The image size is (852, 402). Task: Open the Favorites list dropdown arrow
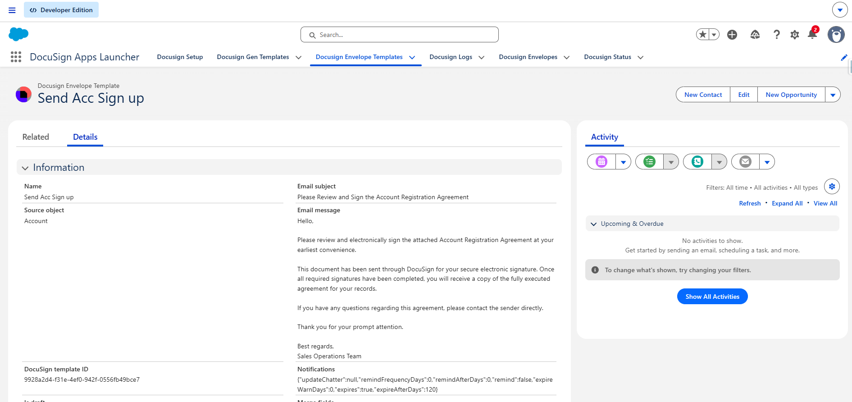714,34
